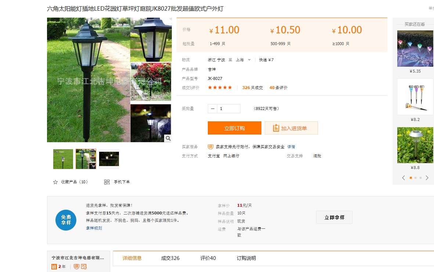Screen dimensions: 434x272
Task: Open the sample rules link
Action: [x=94, y=228]
